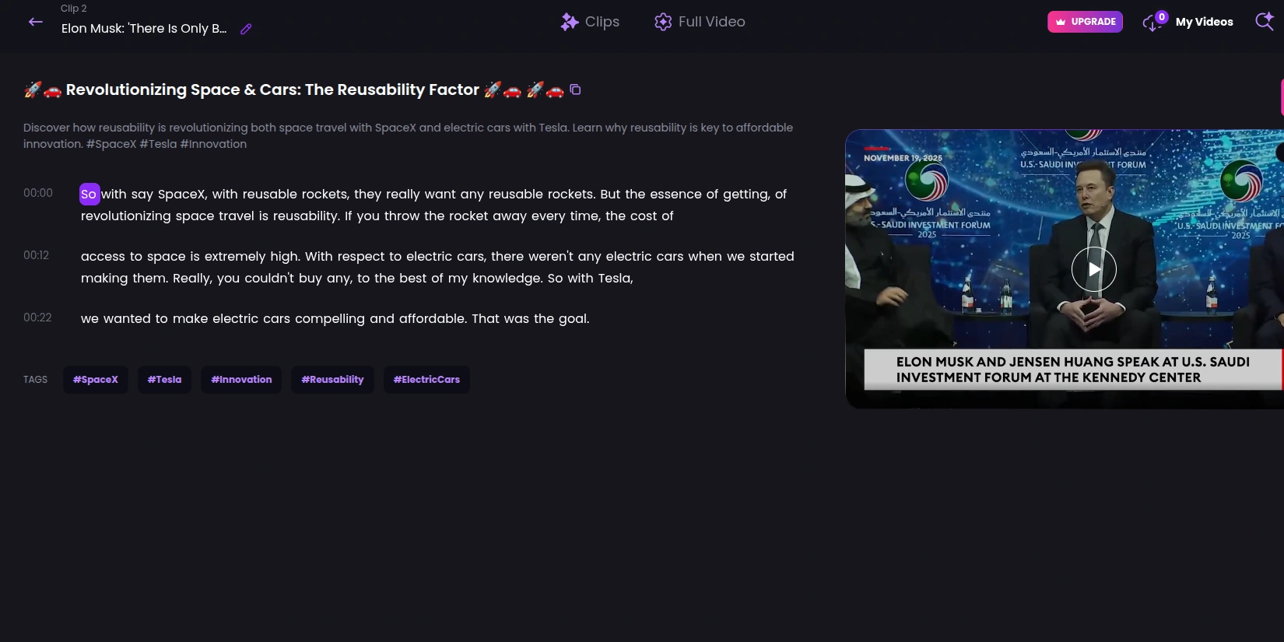Click the crown UPGRADE button
The height and width of the screenshot is (642, 1284).
(x=1085, y=22)
